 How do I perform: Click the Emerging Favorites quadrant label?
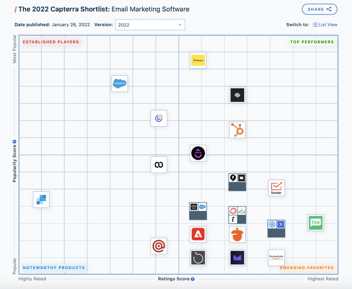pos(307,268)
